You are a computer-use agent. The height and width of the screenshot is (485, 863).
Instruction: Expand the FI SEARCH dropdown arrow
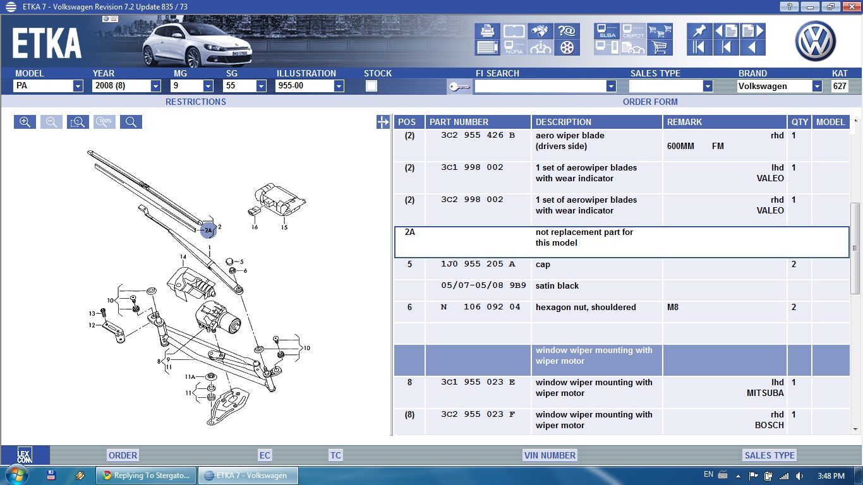coord(611,86)
